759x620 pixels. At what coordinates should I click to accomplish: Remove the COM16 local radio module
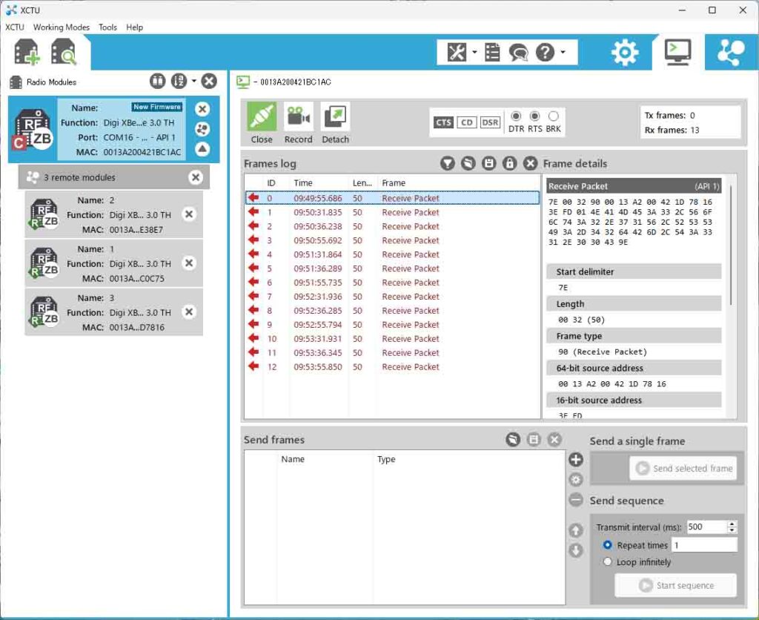[x=202, y=109]
